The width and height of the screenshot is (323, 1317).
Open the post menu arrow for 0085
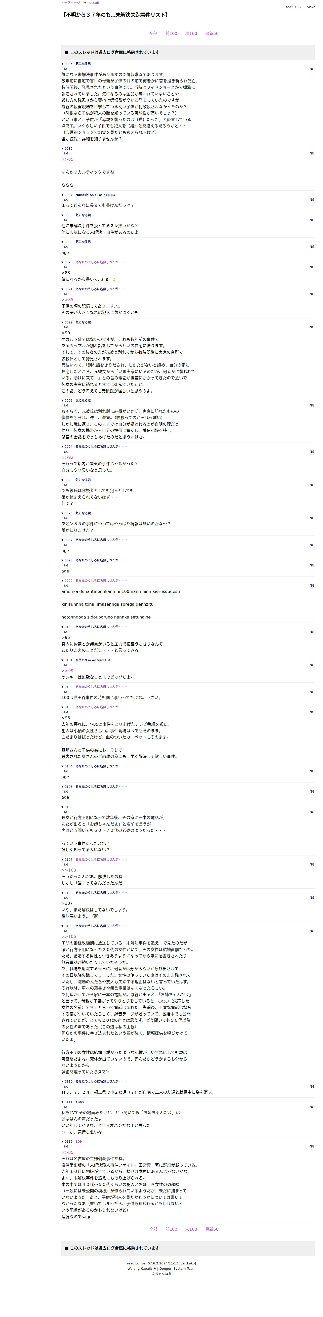pyautogui.click(x=63, y=64)
